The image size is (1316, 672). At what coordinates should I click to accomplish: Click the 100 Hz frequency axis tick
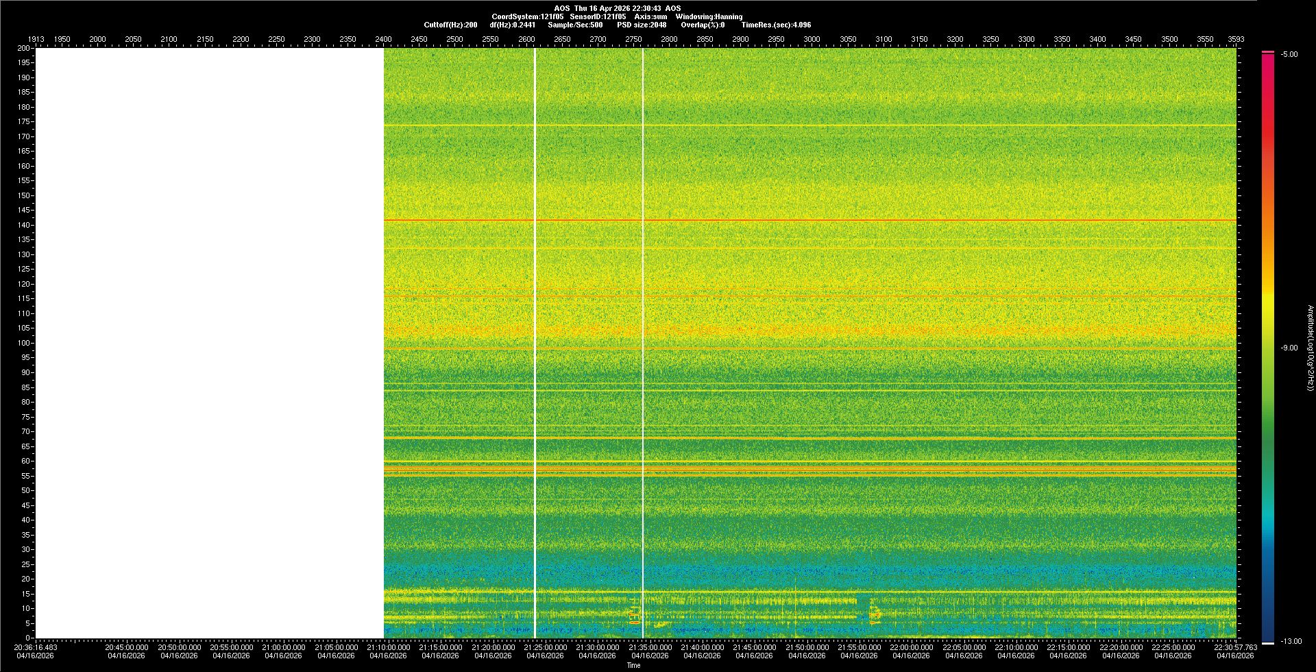(24, 343)
